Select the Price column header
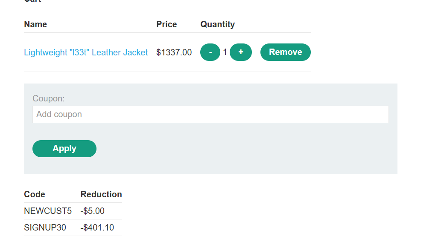 pos(166,24)
